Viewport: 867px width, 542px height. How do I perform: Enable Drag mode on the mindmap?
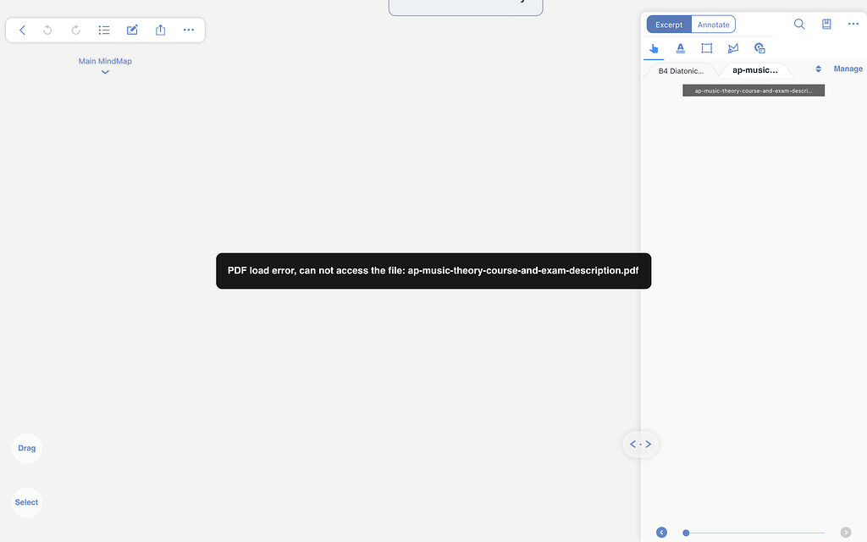point(27,448)
